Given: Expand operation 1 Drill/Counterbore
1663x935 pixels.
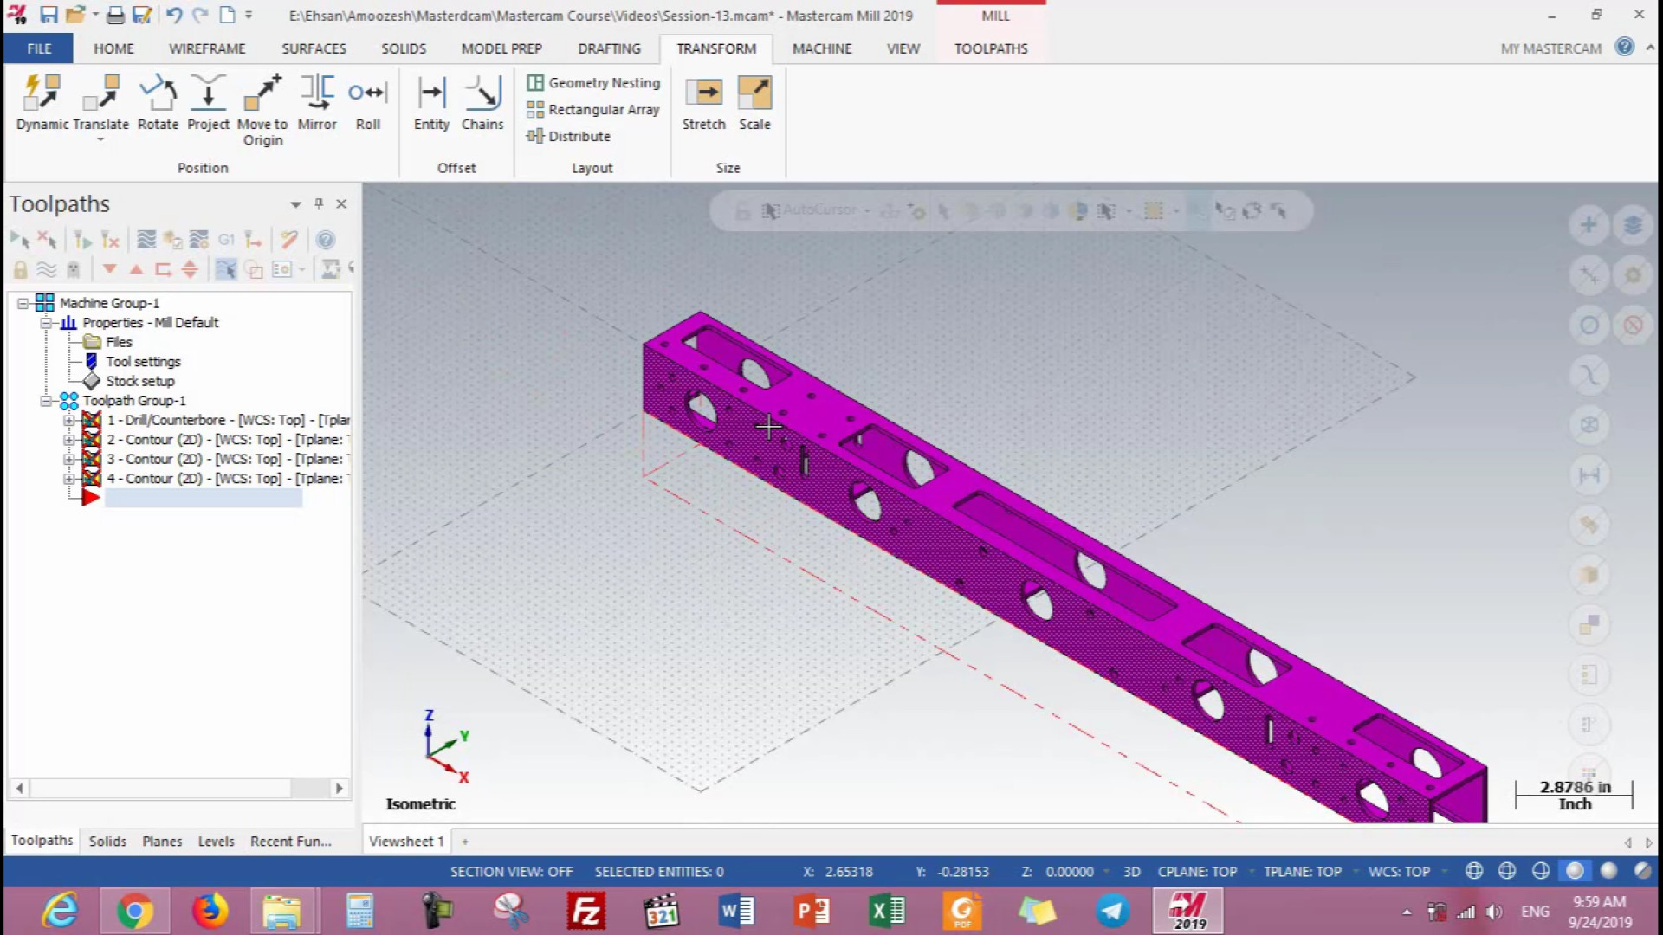Looking at the screenshot, I should tap(68, 420).
